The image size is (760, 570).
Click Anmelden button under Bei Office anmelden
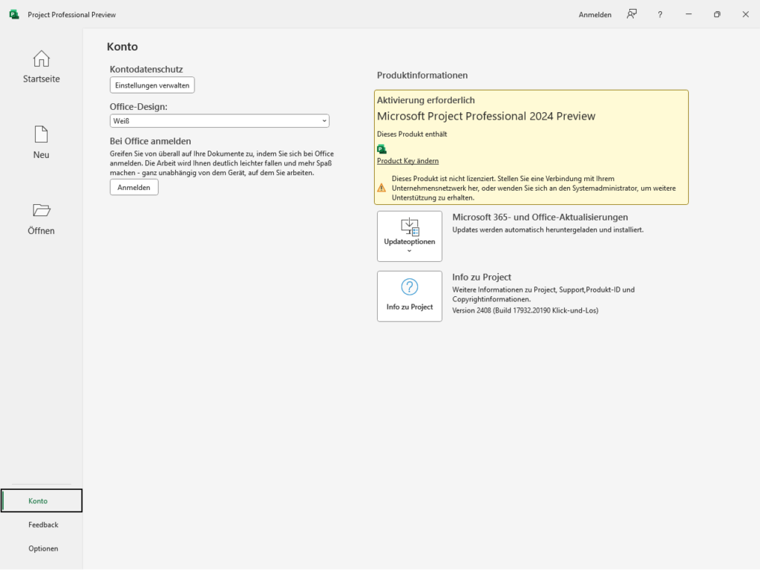click(134, 188)
